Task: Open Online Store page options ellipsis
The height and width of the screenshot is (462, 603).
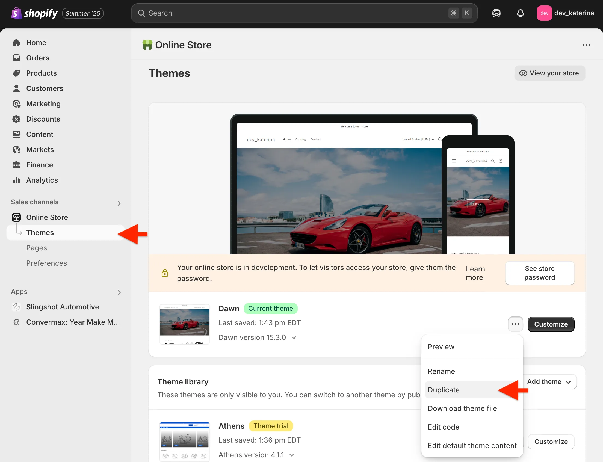Action: (586, 45)
